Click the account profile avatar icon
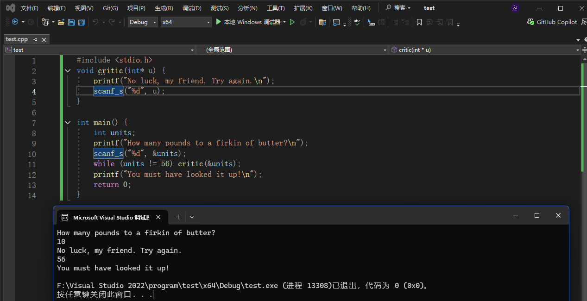Viewport: 587px width, 301px height. pyautogui.click(x=515, y=8)
